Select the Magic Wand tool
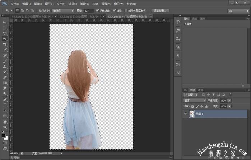The height and width of the screenshot is (160, 251). [x=5, y=39]
